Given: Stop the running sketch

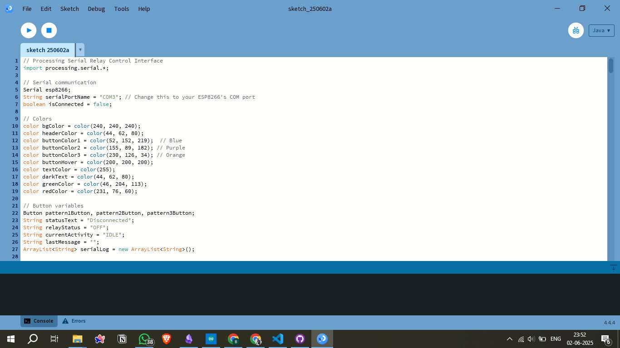Looking at the screenshot, I should (x=49, y=30).
